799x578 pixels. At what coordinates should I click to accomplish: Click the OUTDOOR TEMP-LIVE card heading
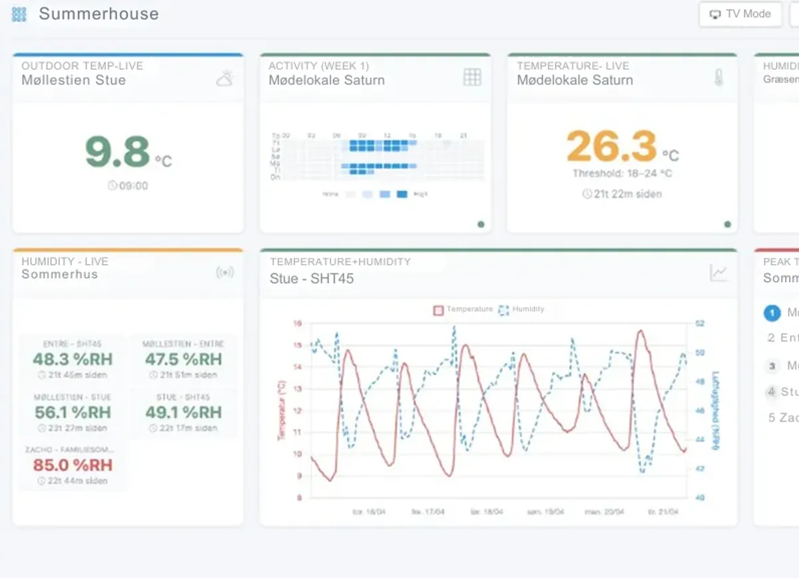pos(82,66)
